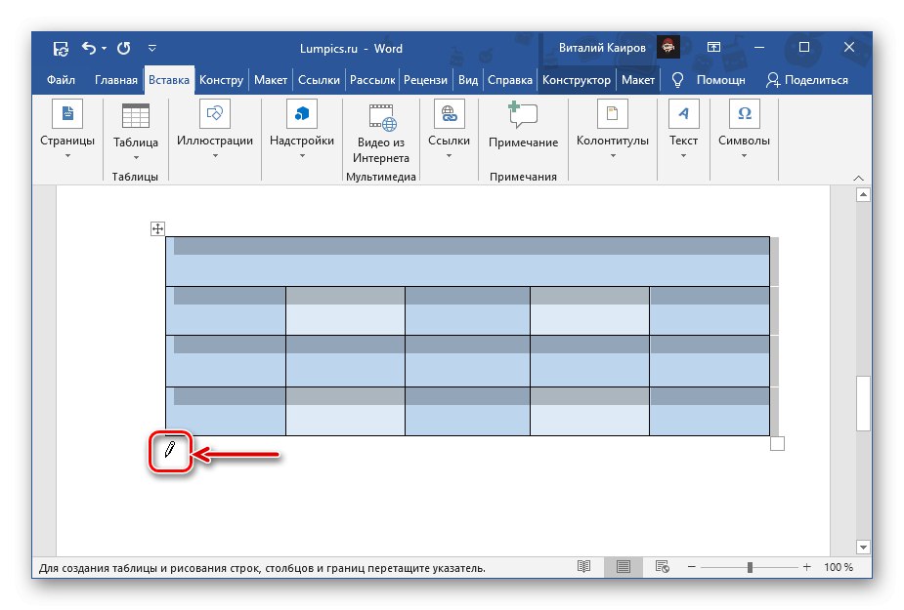Click the vertical scrollbar up arrow
904x610 pixels.
point(863,194)
